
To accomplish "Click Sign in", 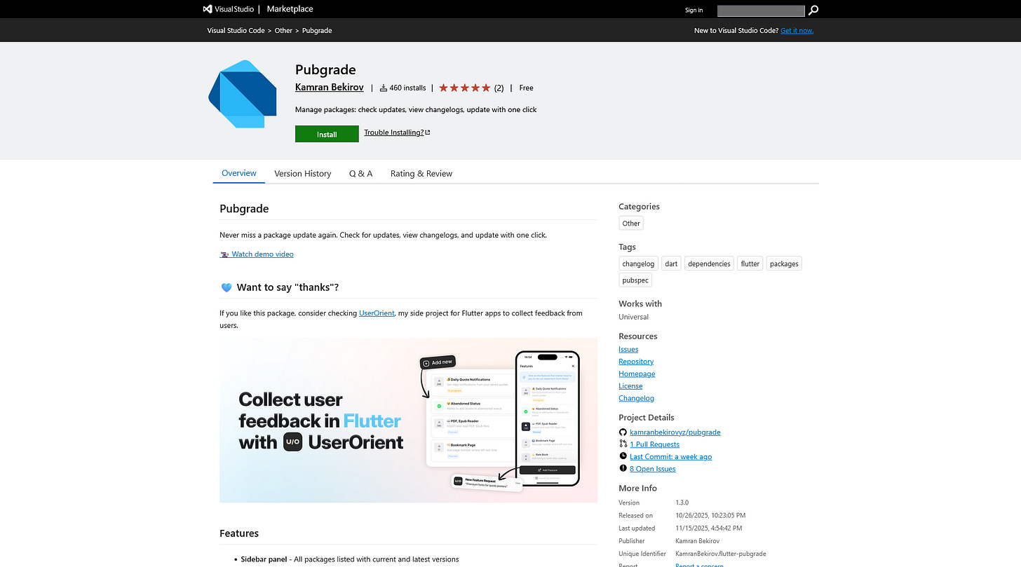I will (x=694, y=10).
